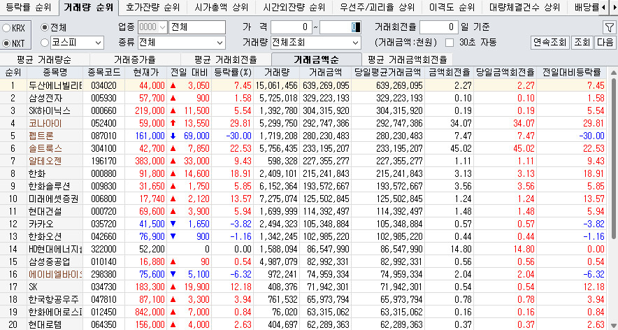
Task: Switch to 거래량 순위 tab
Action: 88,8
